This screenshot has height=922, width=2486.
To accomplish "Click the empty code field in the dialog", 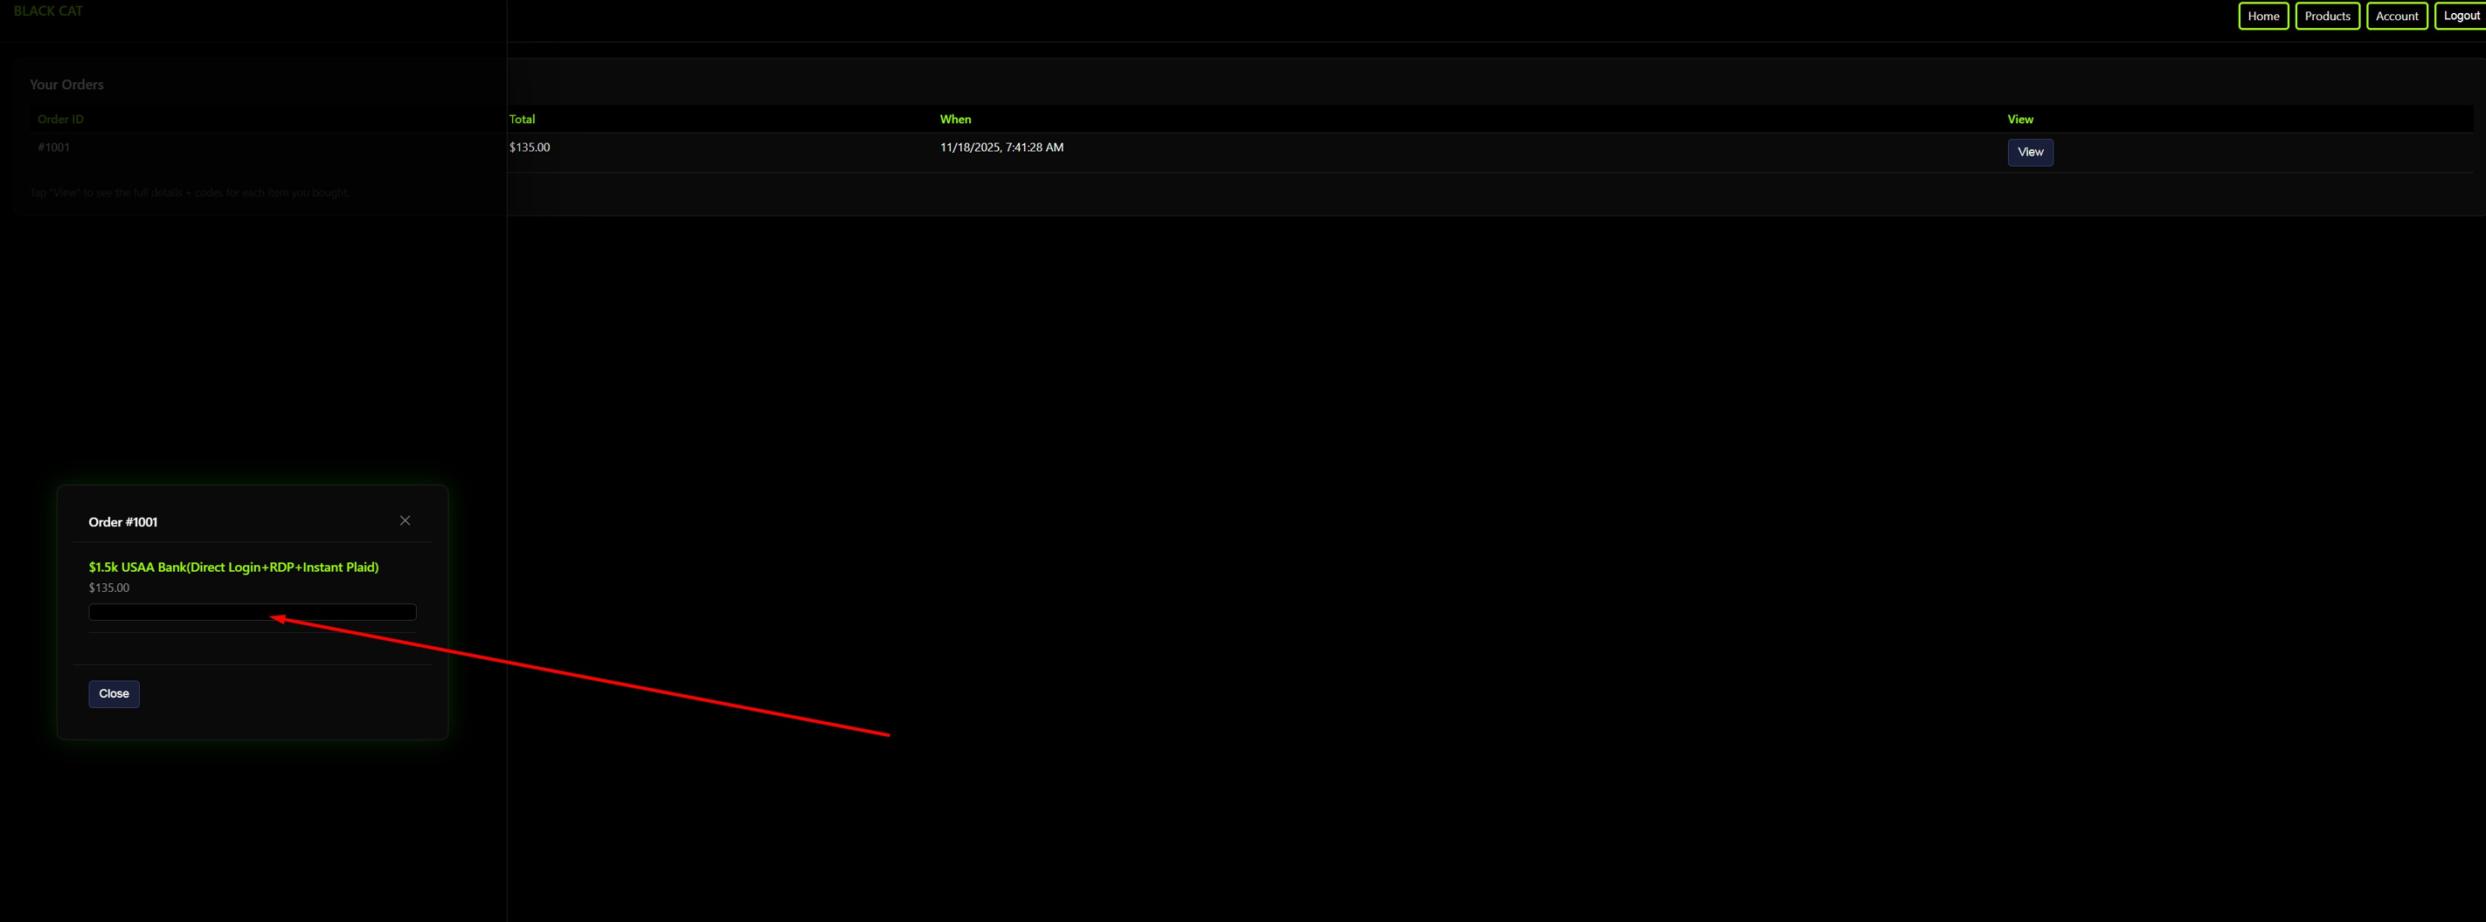I will (252, 612).
